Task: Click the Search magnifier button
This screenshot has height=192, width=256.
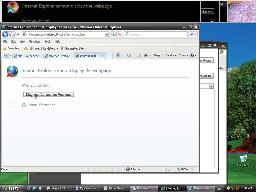Action: click(x=191, y=34)
